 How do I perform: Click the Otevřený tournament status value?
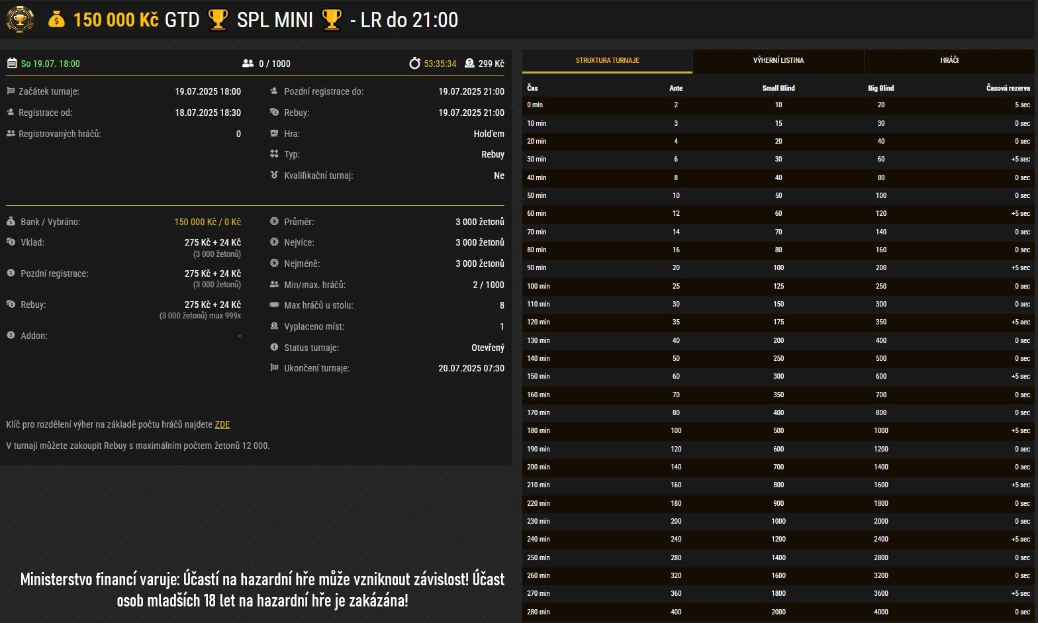(488, 348)
